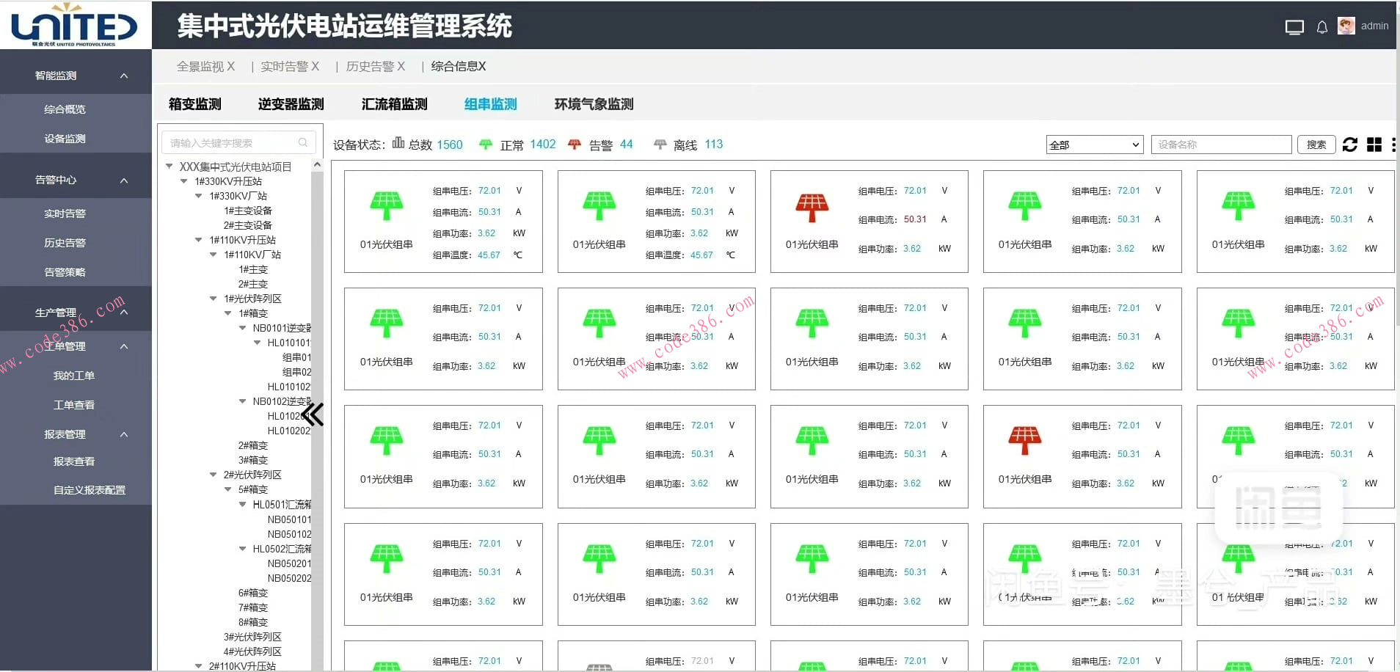Screen dimensions: 1400x672
Task: Click the grid view layout icon
Action: coord(1374,145)
